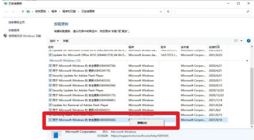
Task: Select the Update for Microsoft Office 2010 (KB4461579) row
Action: 138,55
